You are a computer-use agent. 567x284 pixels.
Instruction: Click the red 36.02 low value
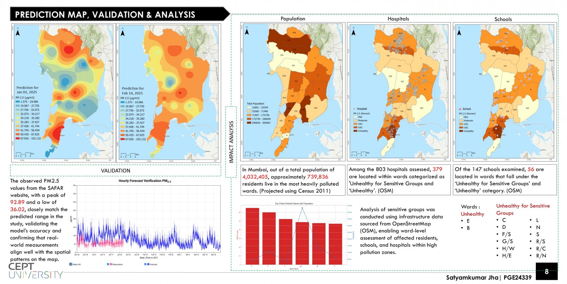(17, 209)
